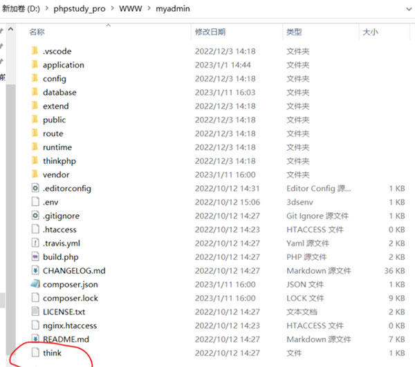Select the nginx.htaccess file icon
Screen dimensions: 415x367
pyautogui.click(x=35, y=326)
